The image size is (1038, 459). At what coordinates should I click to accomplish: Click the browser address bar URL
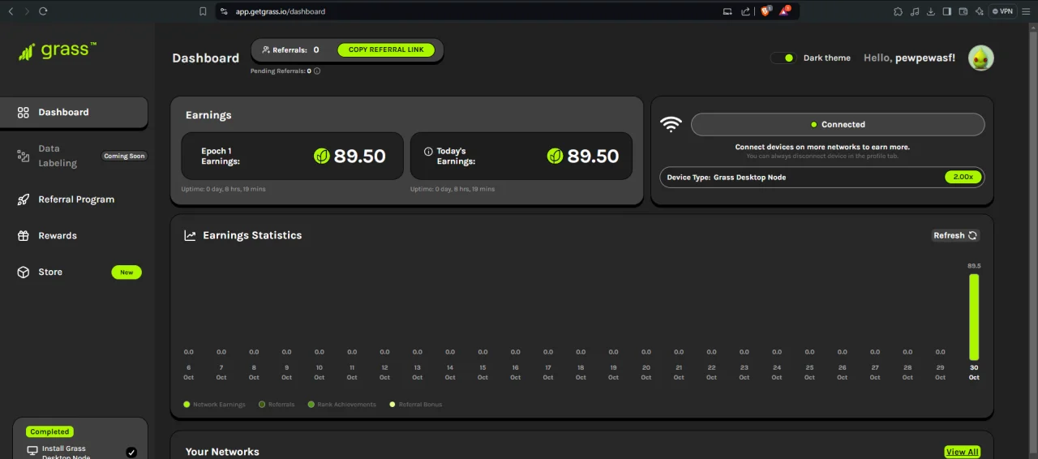tap(280, 11)
